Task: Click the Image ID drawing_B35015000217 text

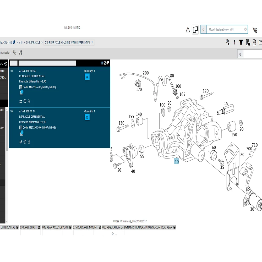Action: pos(130,221)
